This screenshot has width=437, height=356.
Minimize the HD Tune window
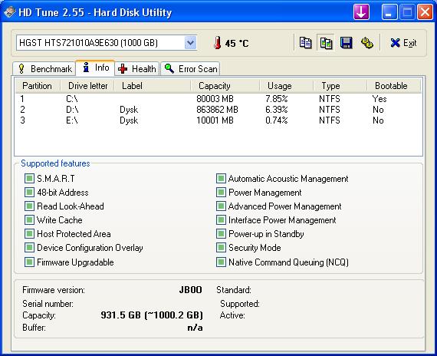(x=389, y=12)
